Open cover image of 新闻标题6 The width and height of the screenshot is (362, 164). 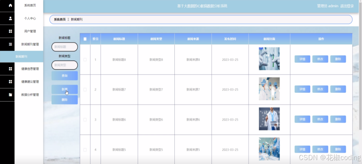point(269,119)
